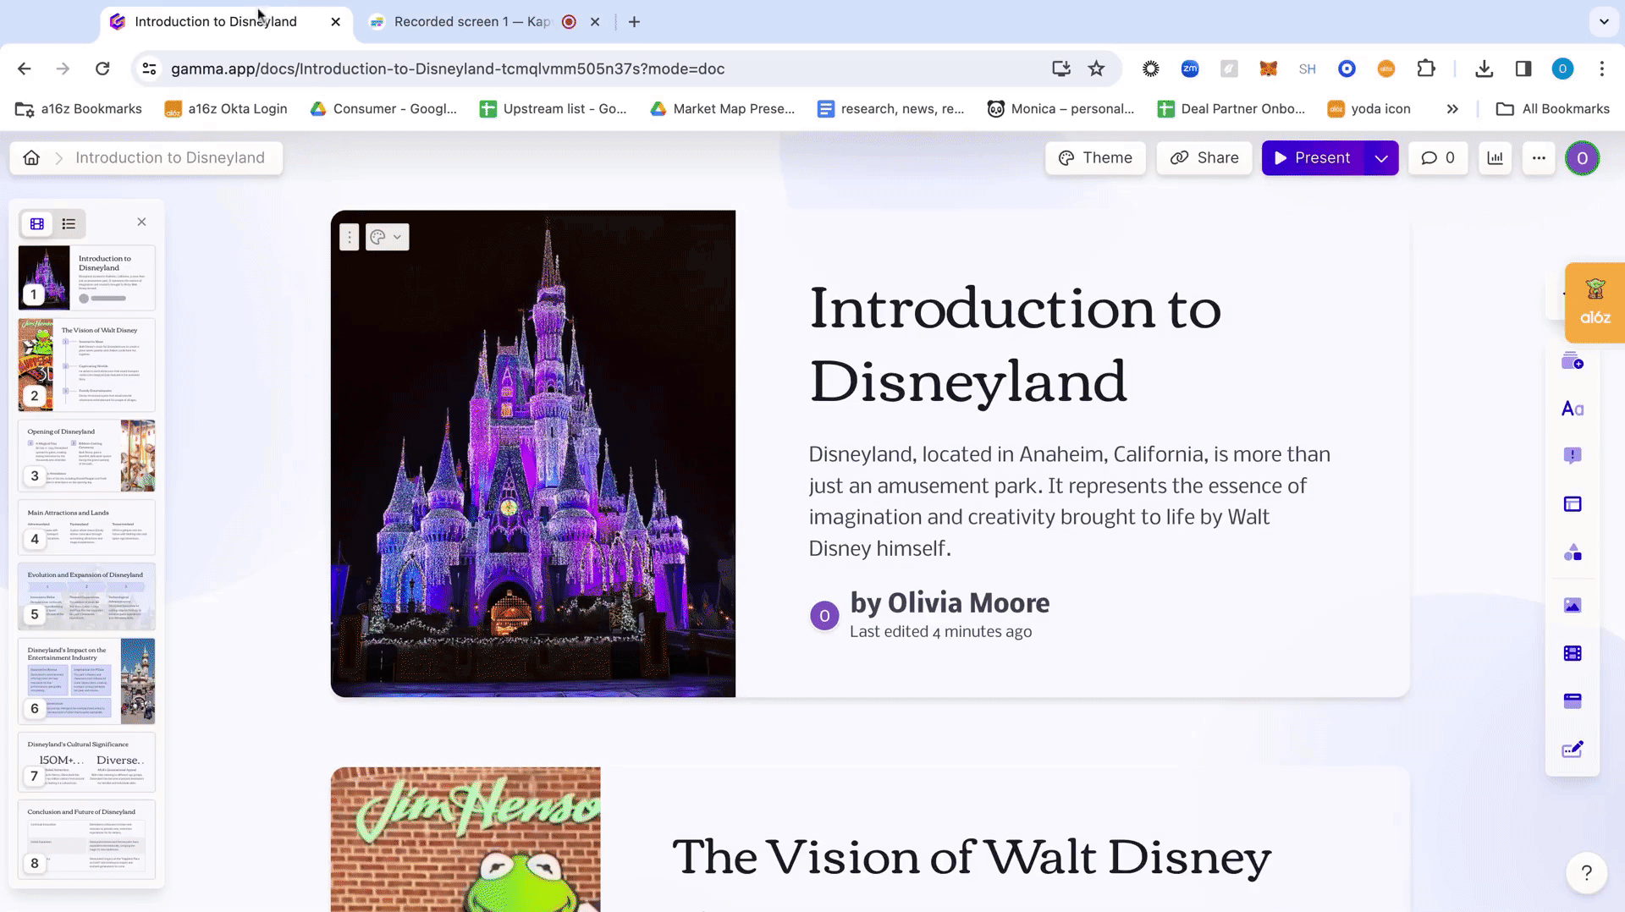This screenshot has width=1625, height=912.
Task: Open the analytics chart icon
Action: 1496,158
